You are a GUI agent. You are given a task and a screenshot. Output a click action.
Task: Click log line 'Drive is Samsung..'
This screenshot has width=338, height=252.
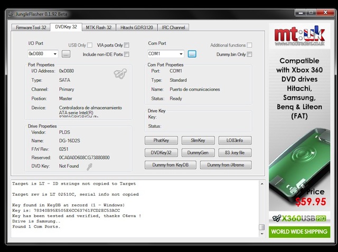pyautogui.click(x=36, y=221)
